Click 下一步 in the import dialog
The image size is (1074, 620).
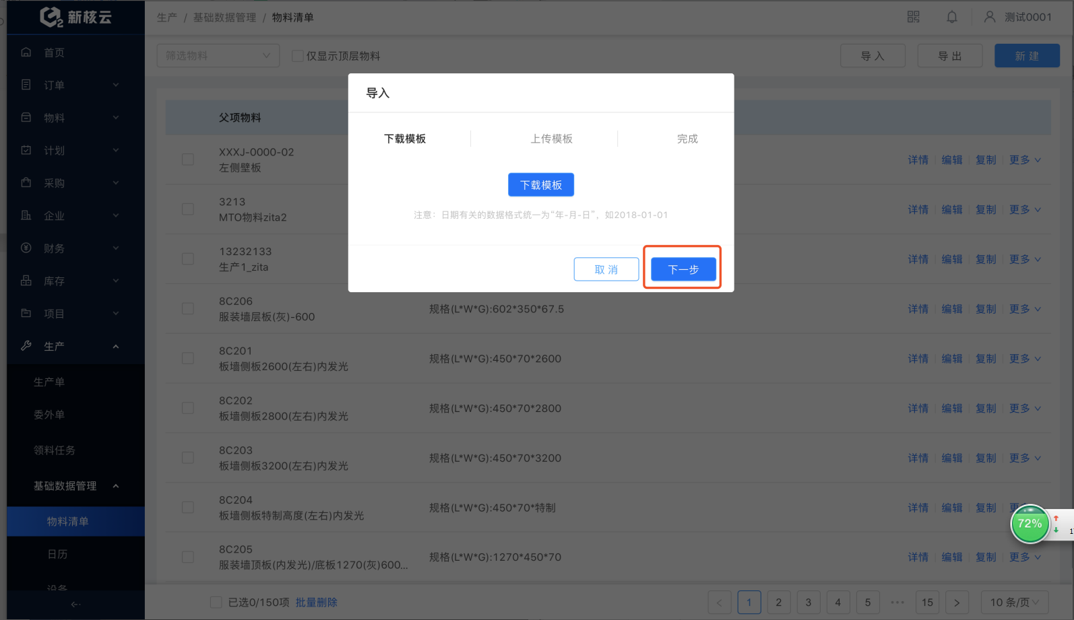683,269
